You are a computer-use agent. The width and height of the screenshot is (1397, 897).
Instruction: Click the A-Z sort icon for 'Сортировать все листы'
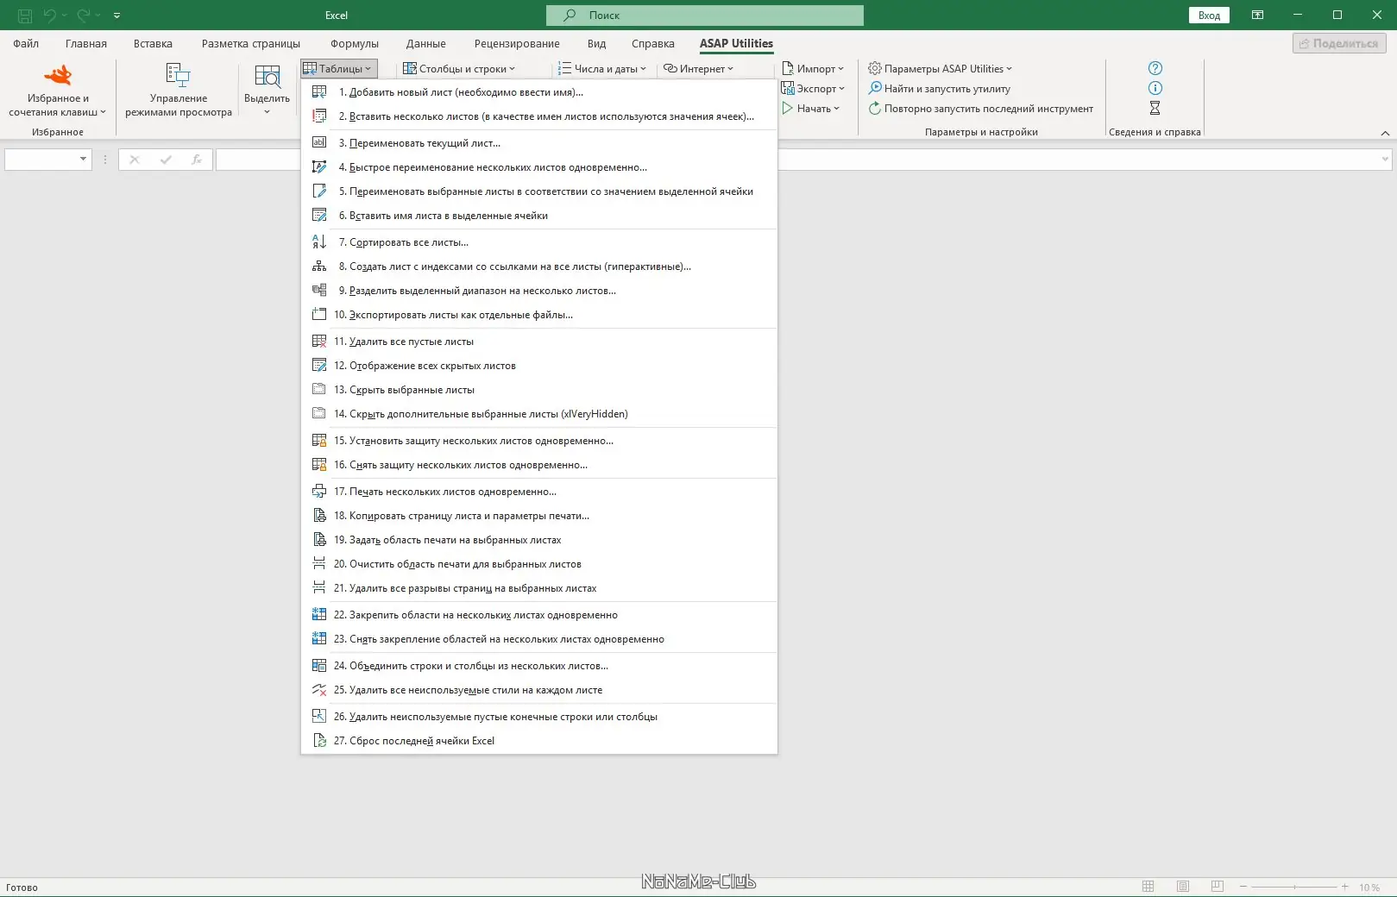click(319, 241)
